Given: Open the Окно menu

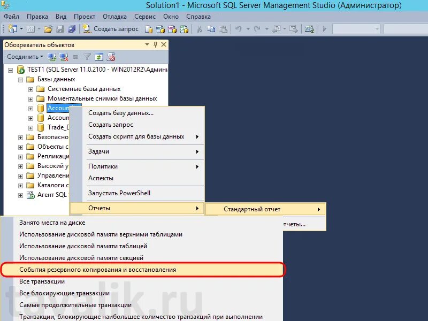Looking at the screenshot, I should click(171, 17).
